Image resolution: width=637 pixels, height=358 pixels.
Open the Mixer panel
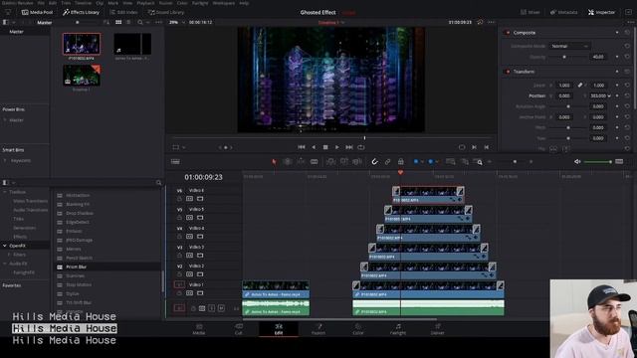531,12
